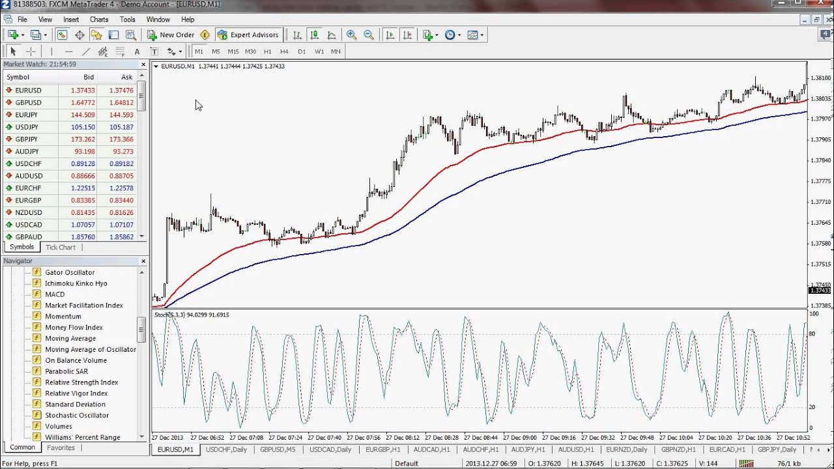Switch chart to Bar Chart mode
This screenshot has height=469, width=834.
click(297, 35)
